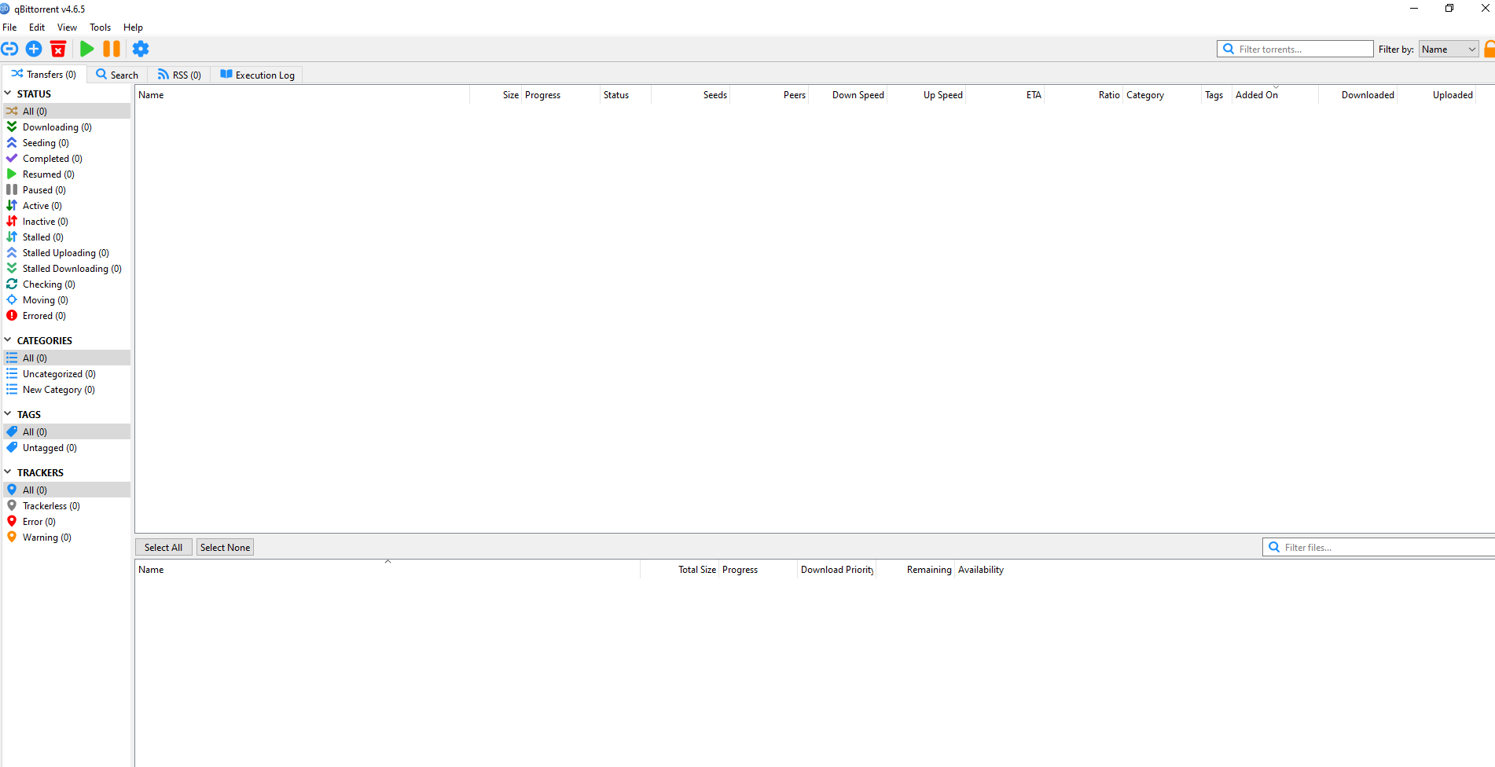Select All (0) under CATEGORIES
The image size is (1495, 767).
(67, 358)
